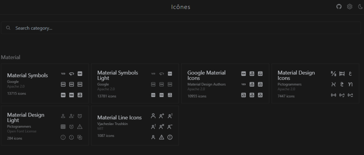Click the calculator icon in Material Design Light
This screenshot has width=364, height=155.
pos(63,127)
